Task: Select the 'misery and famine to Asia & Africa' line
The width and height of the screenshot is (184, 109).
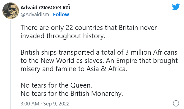Action: click(x=74, y=69)
